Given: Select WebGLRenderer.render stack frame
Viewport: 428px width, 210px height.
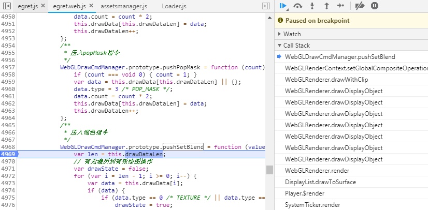Looking at the screenshot, I should 317,171.
